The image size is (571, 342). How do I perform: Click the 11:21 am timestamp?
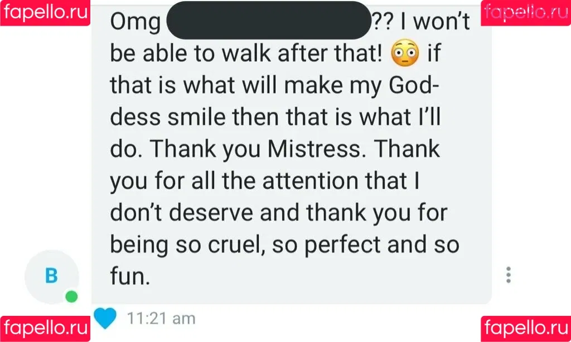click(161, 319)
